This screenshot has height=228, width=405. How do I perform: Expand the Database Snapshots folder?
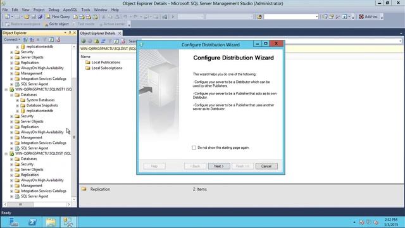(x=17, y=106)
